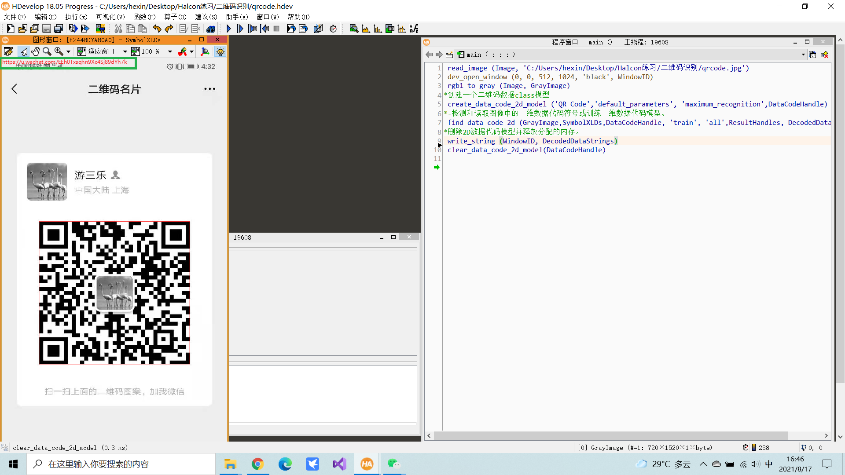845x475 pixels.
Task: Open the 算子(O) menu
Action: click(x=175, y=17)
